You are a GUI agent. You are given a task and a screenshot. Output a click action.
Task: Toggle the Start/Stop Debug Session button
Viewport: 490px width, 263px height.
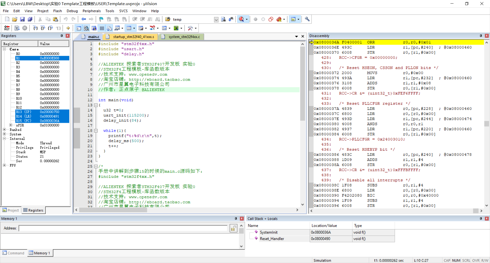tap(241, 19)
